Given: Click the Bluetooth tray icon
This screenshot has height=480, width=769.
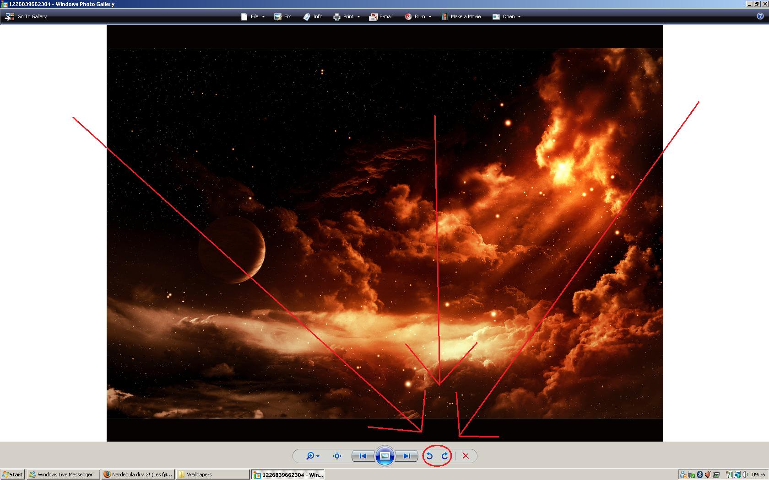Looking at the screenshot, I should click(700, 475).
